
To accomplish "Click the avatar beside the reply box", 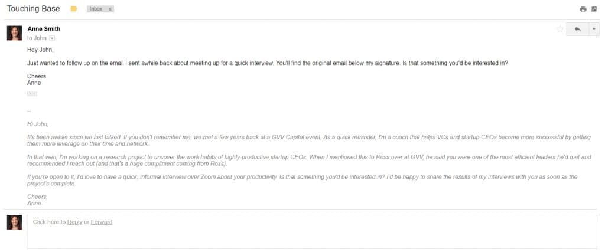I will [14, 222].
